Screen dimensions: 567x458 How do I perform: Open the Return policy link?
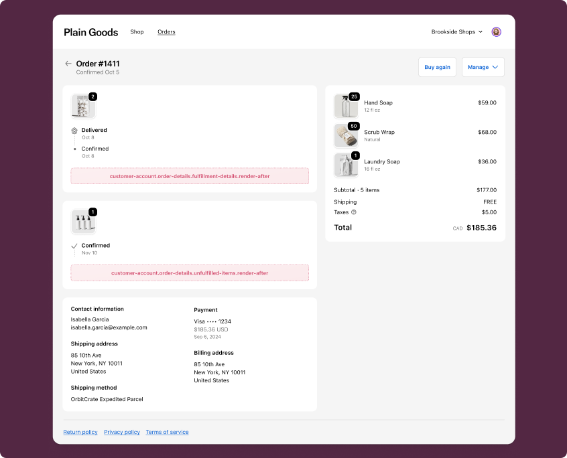pyautogui.click(x=80, y=432)
